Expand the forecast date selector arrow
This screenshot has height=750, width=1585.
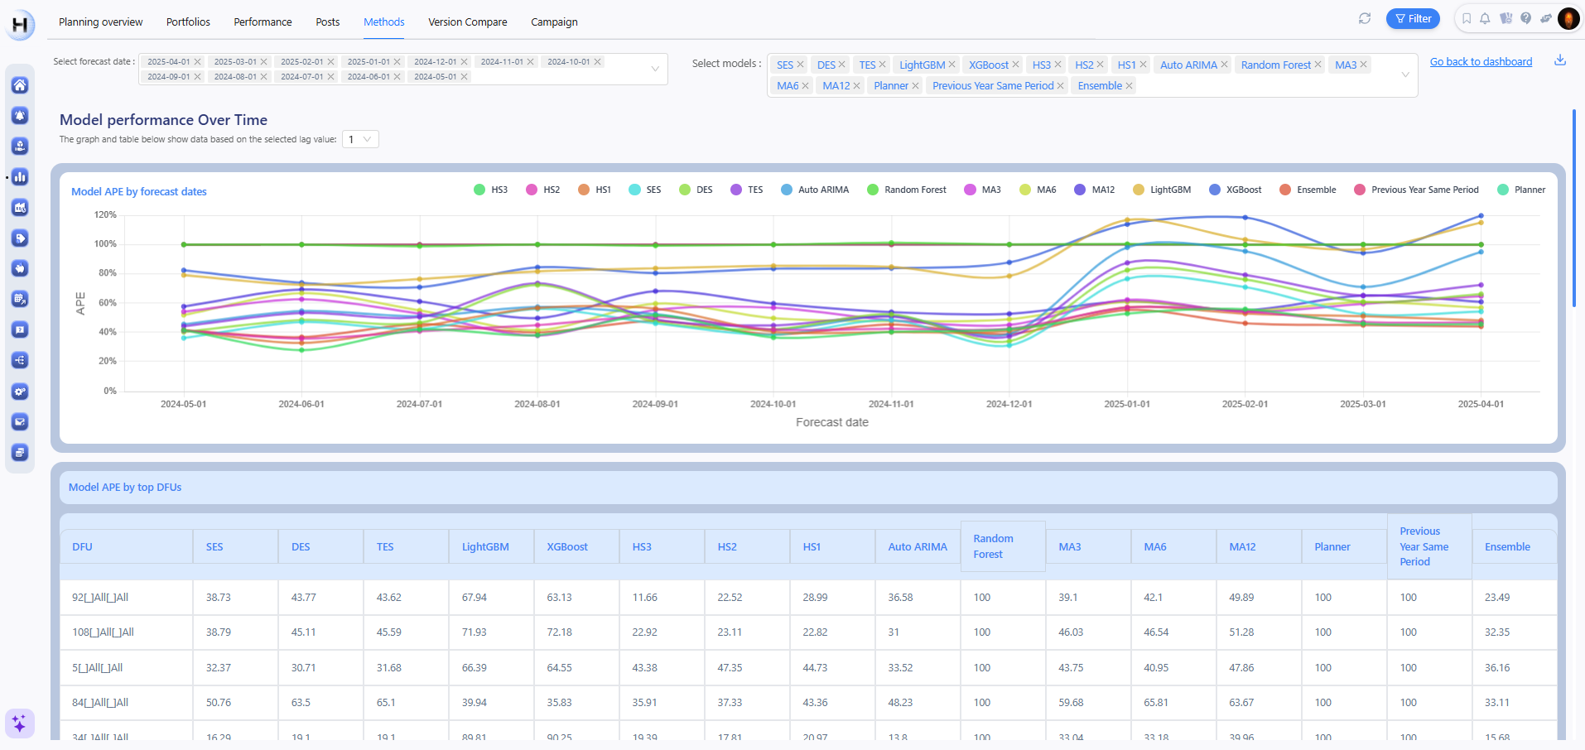coord(655,69)
